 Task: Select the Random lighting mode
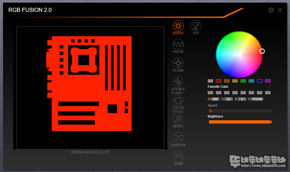(x=178, y=138)
